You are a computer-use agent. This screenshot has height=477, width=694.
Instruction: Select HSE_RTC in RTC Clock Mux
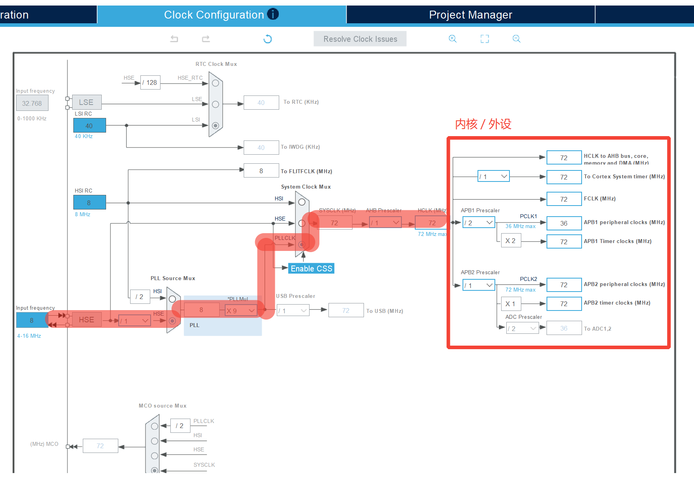coord(215,83)
